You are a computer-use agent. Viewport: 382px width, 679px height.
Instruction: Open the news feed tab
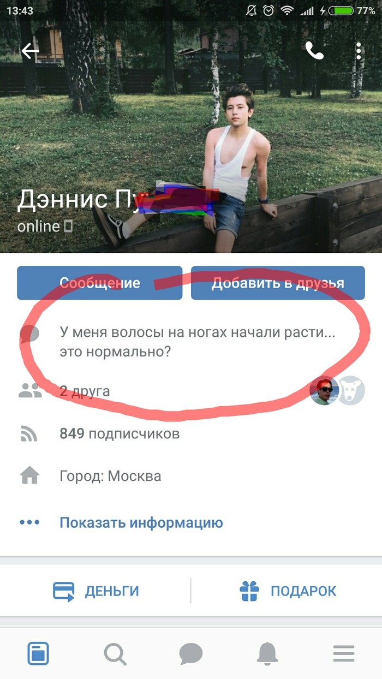click(38, 653)
